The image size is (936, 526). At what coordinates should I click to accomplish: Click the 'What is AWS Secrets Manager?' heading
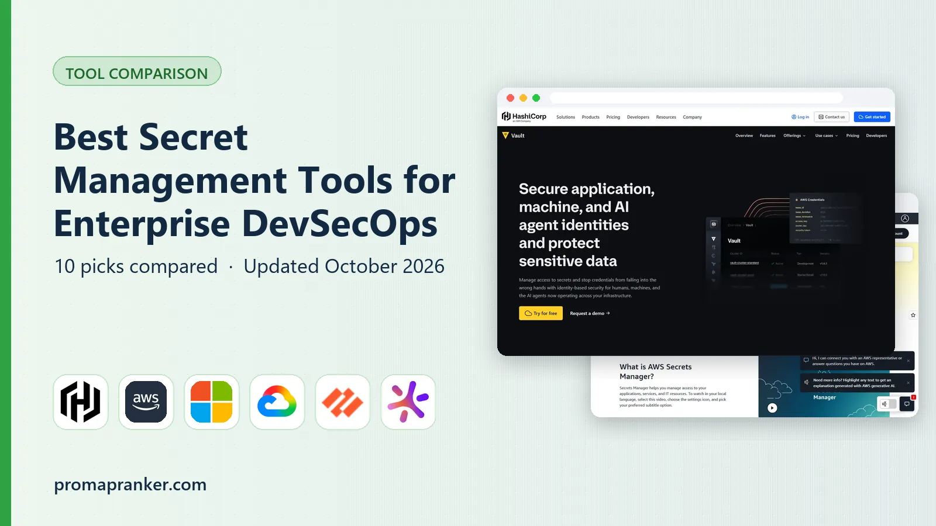(x=655, y=372)
